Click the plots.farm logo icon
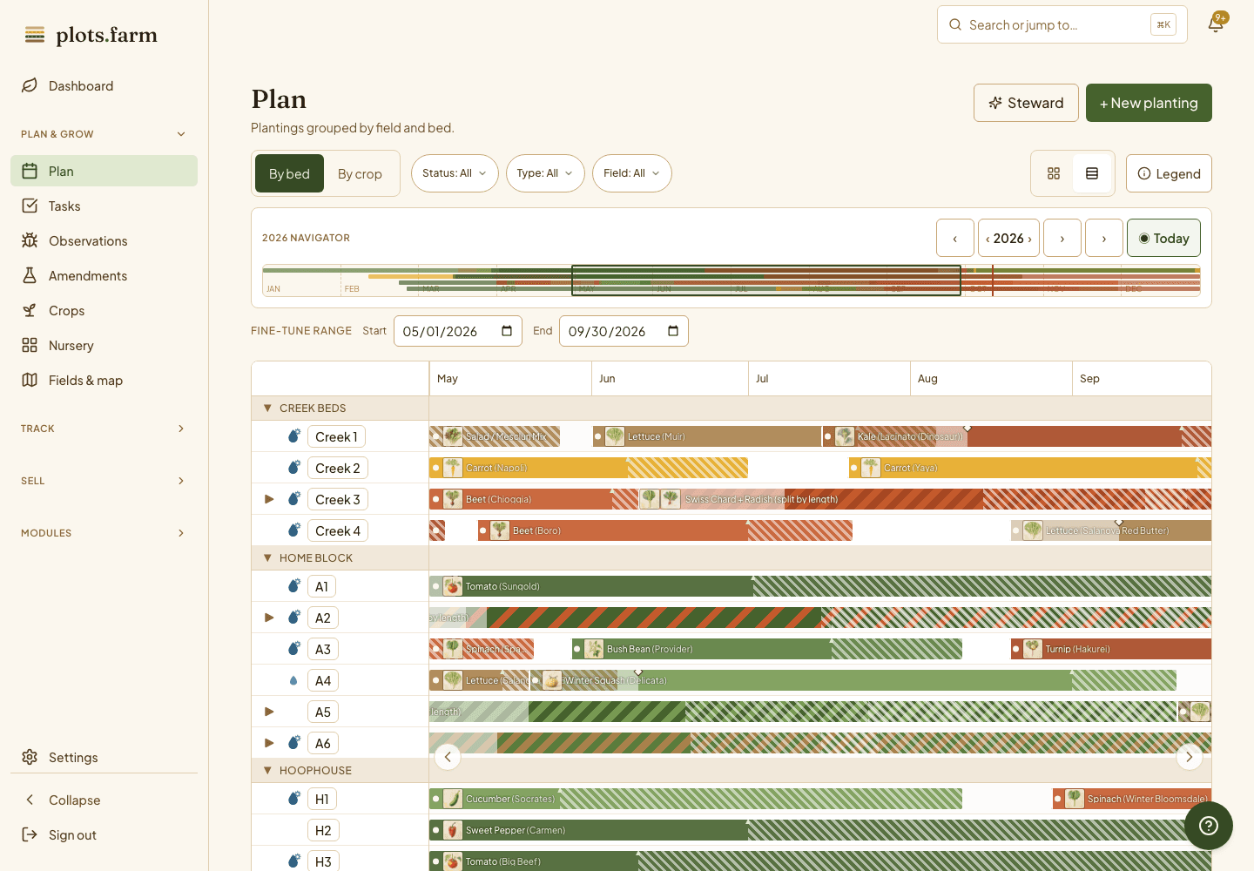The image size is (1254, 871). point(35,35)
